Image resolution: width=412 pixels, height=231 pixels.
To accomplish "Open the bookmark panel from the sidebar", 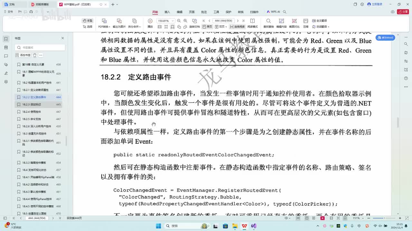I will [6, 39].
